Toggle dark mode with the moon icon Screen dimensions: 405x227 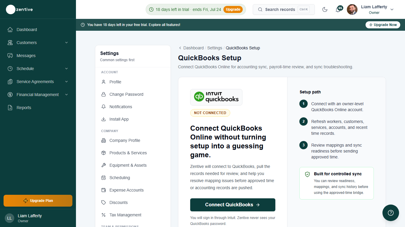point(325,9)
